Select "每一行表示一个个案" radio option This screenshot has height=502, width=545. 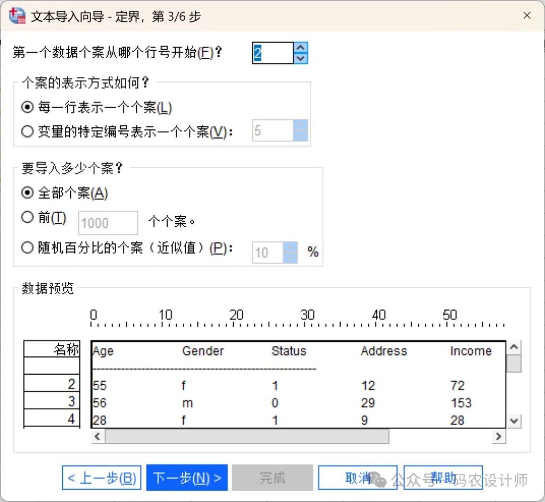coord(27,108)
